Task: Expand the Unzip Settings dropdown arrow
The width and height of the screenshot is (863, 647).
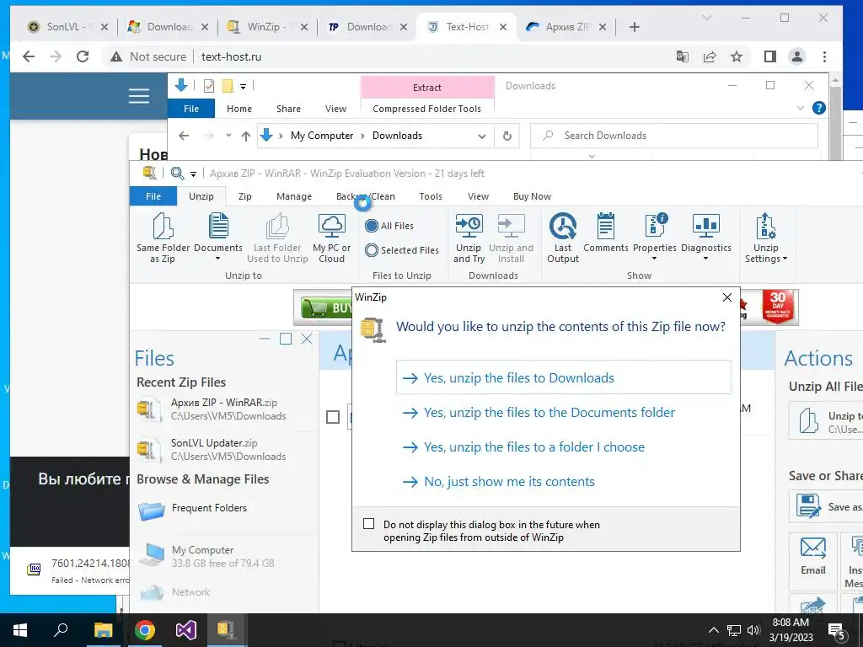Action: [785, 259]
